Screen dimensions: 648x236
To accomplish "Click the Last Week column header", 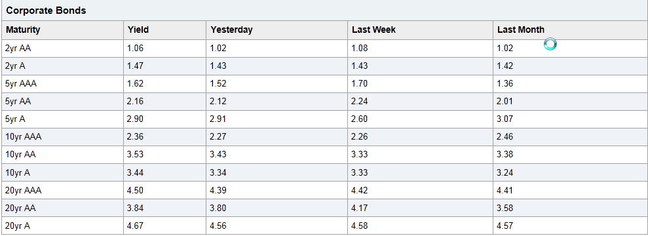I will click(x=373, y=29).
